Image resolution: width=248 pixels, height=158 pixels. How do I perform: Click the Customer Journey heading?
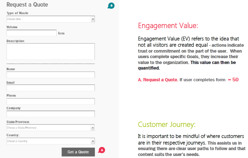tap(167, 124)
